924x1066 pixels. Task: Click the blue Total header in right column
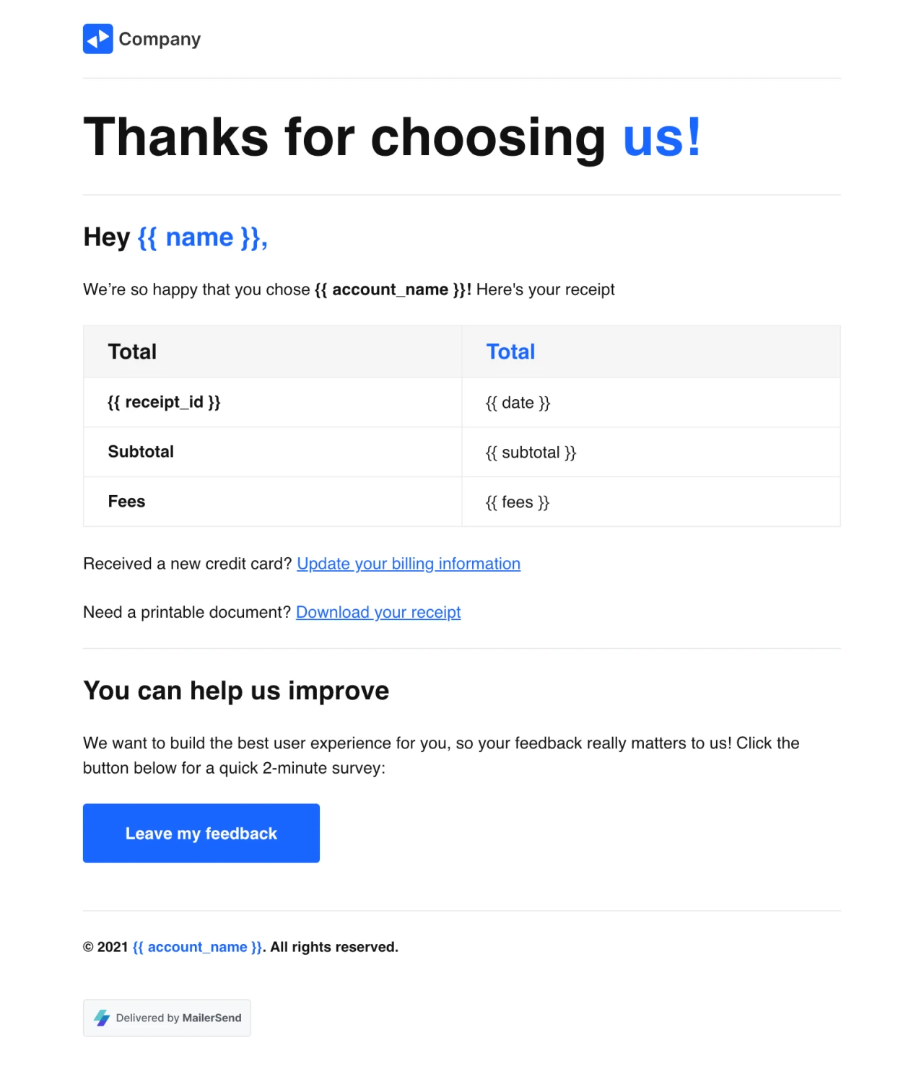coord(510,351)
